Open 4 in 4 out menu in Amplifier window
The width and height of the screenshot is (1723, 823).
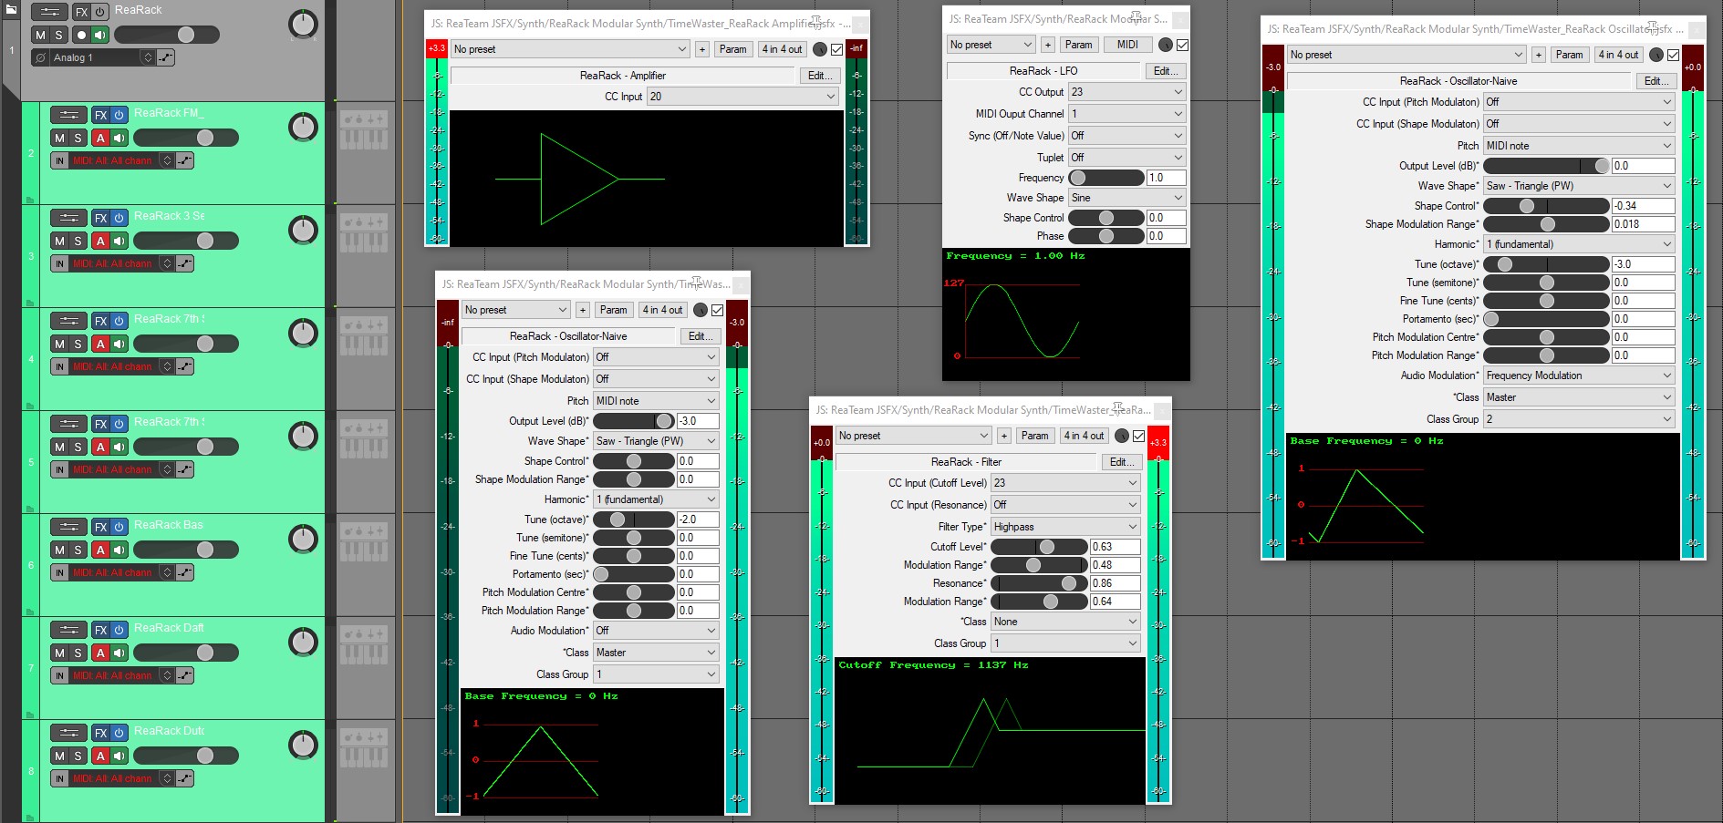click(782, 49)
